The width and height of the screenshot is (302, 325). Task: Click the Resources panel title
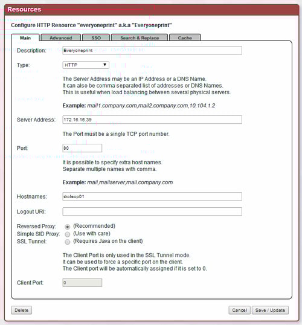(24, 9)
